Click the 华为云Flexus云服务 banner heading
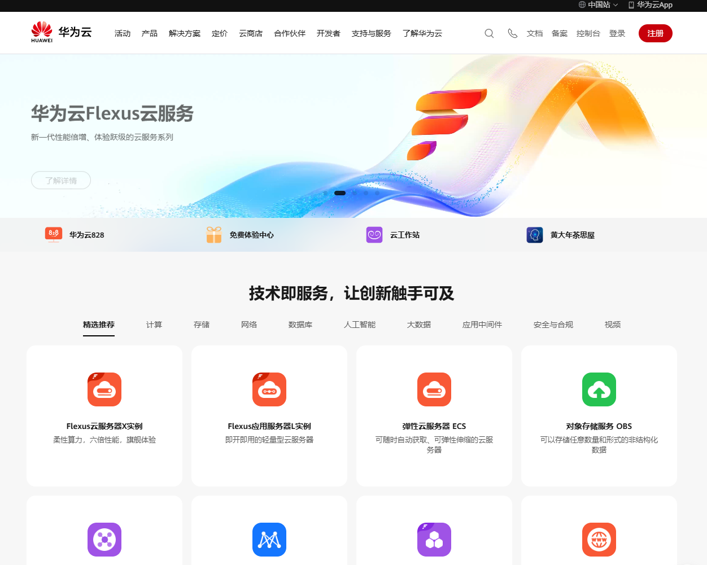Screen dimensions: 707x565 [x=112, y=113]
